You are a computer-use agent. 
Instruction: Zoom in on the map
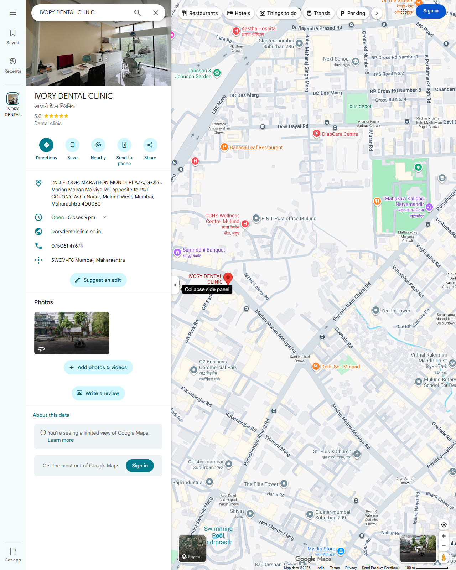click(444, 536)
